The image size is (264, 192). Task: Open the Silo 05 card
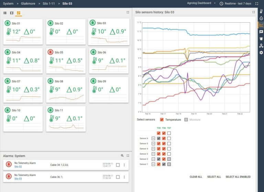point(66,61)
